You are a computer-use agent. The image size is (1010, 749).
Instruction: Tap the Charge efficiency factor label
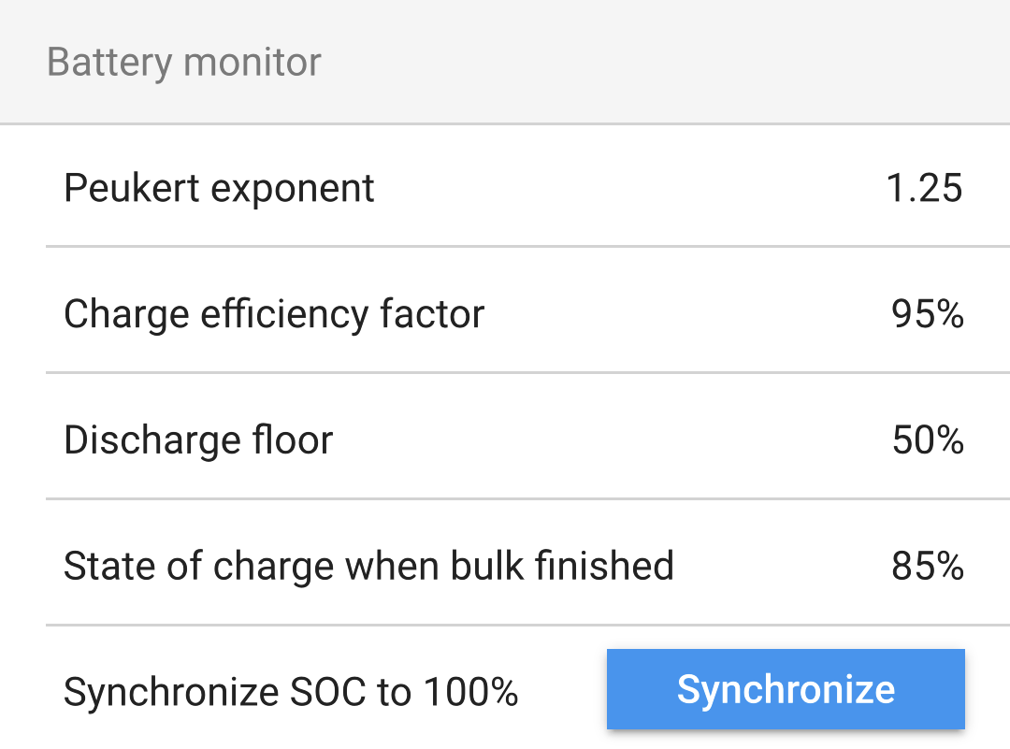click(x=273, y=313)
